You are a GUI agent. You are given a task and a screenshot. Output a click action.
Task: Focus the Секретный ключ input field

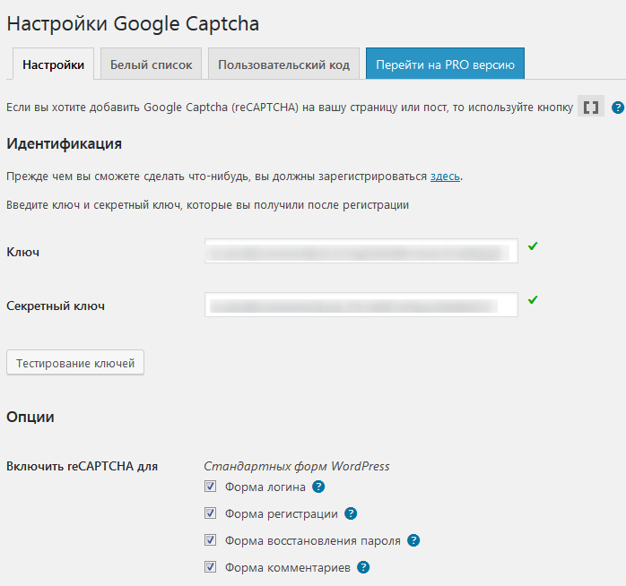pos(361,306)
